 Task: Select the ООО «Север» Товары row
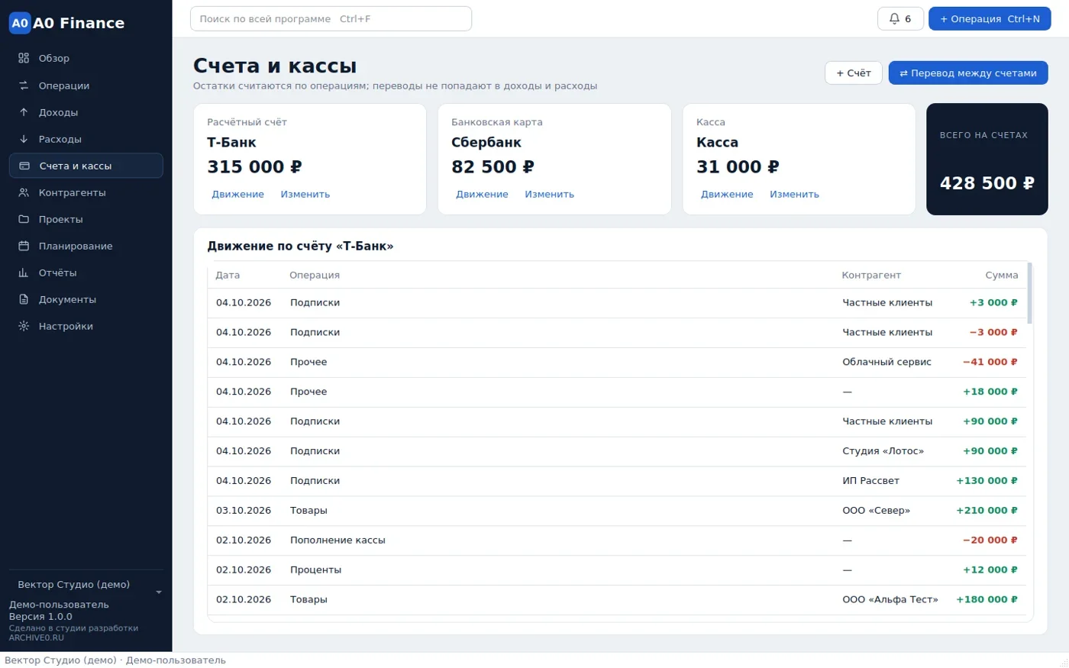click(x=617, y=511)
